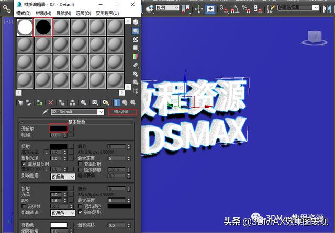The width and height of the screenshot is (335, 233).
Task: Open 实用程序(U) menu
Action: (107, 13)
